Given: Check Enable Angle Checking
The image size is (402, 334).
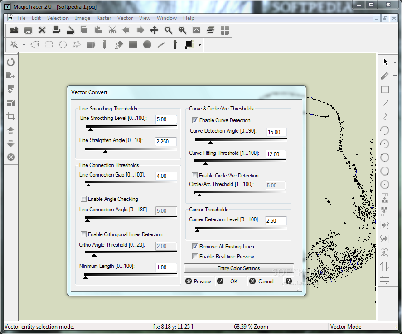Looking at the screenshot, I should click(83, 199).
